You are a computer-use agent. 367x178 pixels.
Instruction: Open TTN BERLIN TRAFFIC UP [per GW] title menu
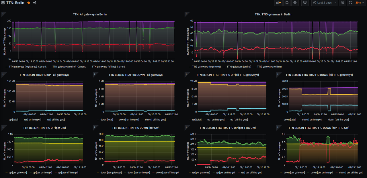(x=44, y=128)
